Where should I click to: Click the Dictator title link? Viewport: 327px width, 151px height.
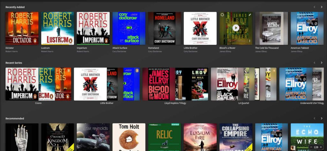[10, 48]
